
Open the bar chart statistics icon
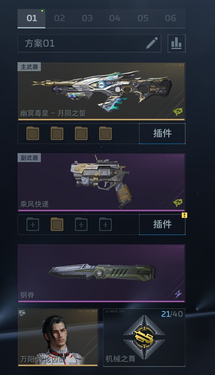pyautogui.click(x=176, y=43)
